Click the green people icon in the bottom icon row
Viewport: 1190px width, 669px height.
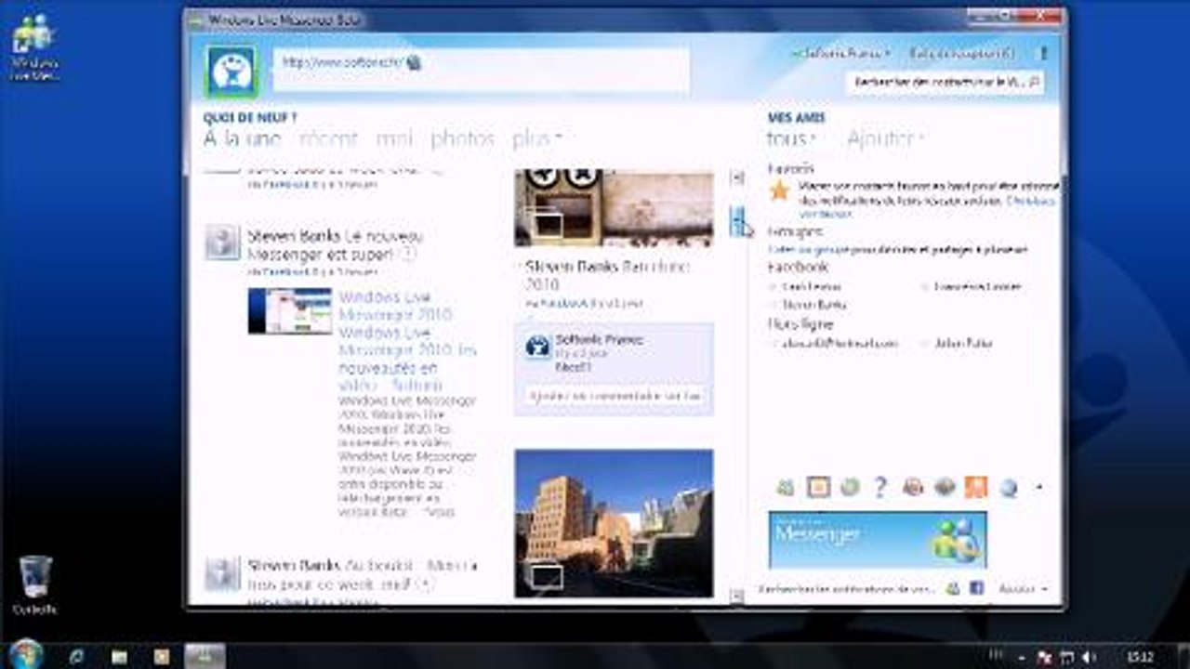[786, 487]
